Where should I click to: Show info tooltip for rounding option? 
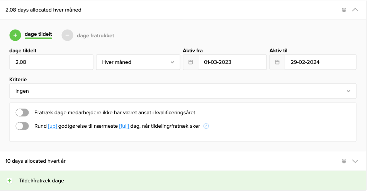206,126
